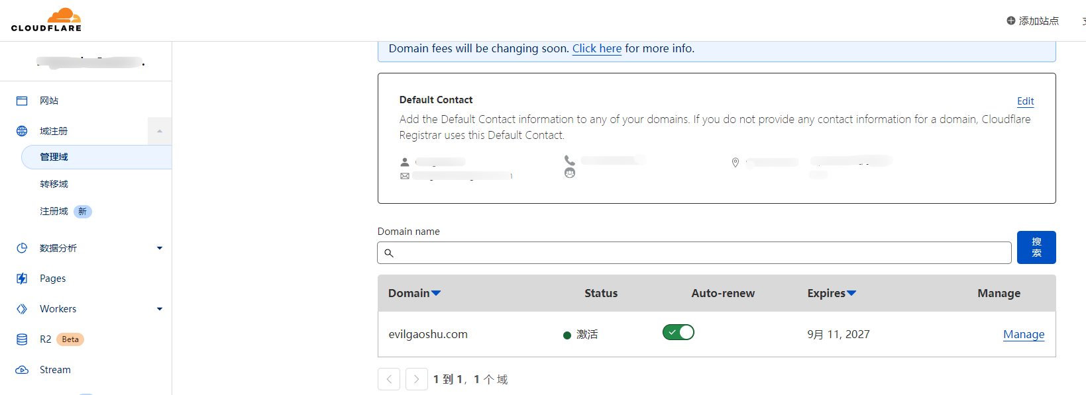Click the blue 搜索 button
This screenshot has height=395, width=1086.
pos(1036,247)
